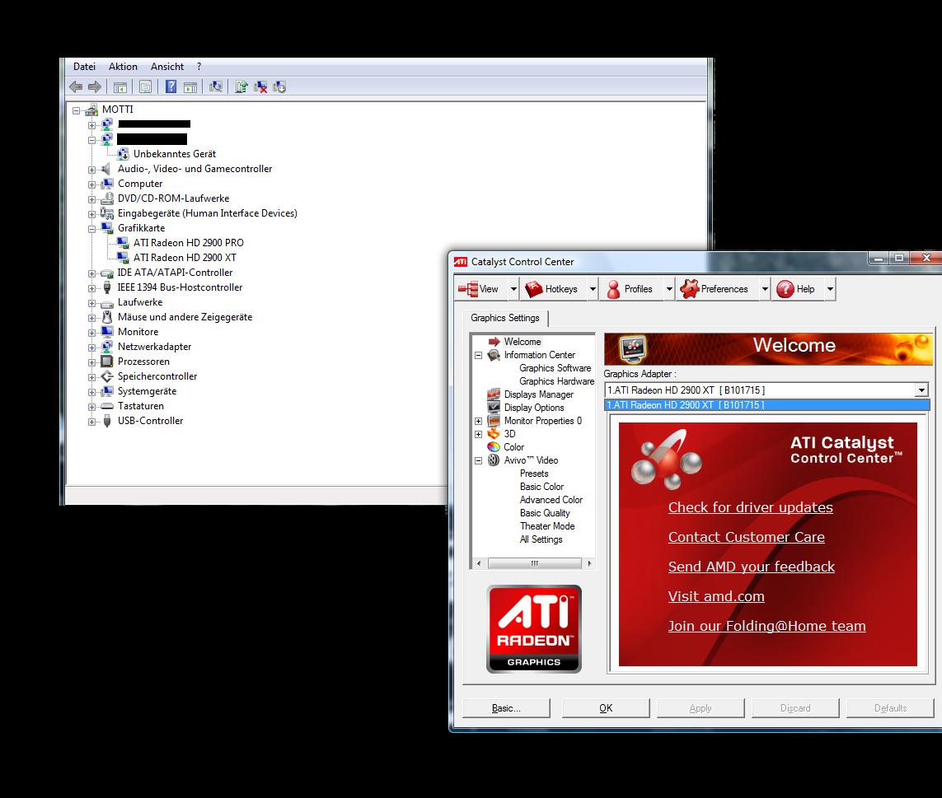
Task: Click the OK button in Catalyst
Action: point(606,708)
